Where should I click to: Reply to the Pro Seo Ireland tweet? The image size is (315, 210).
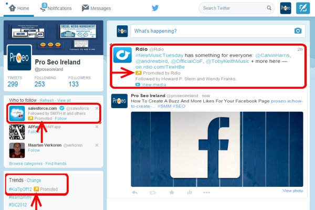pyautogui.click(x=134, y=193)
